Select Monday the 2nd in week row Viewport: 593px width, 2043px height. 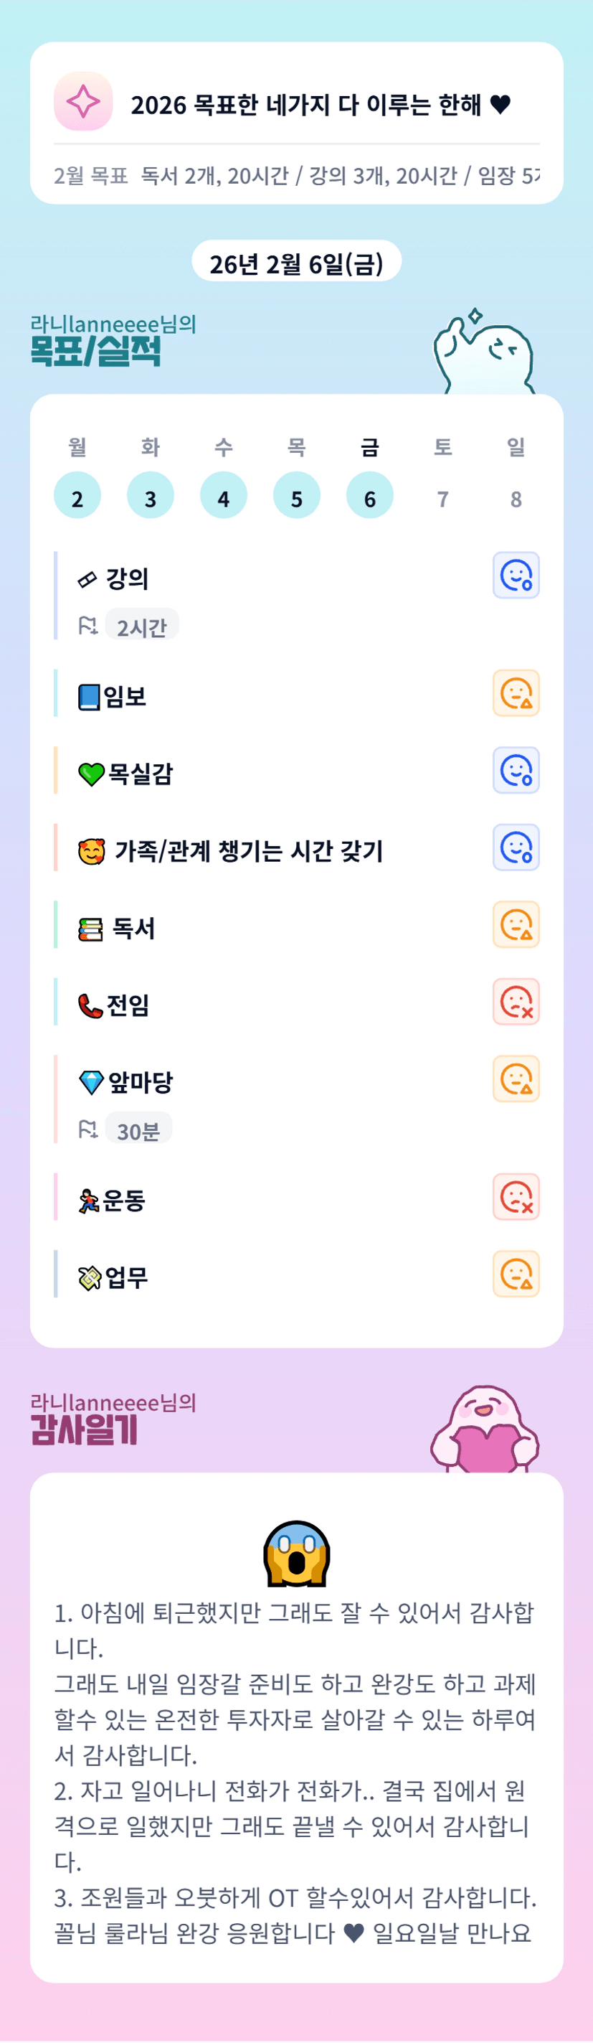coord(77,496)
